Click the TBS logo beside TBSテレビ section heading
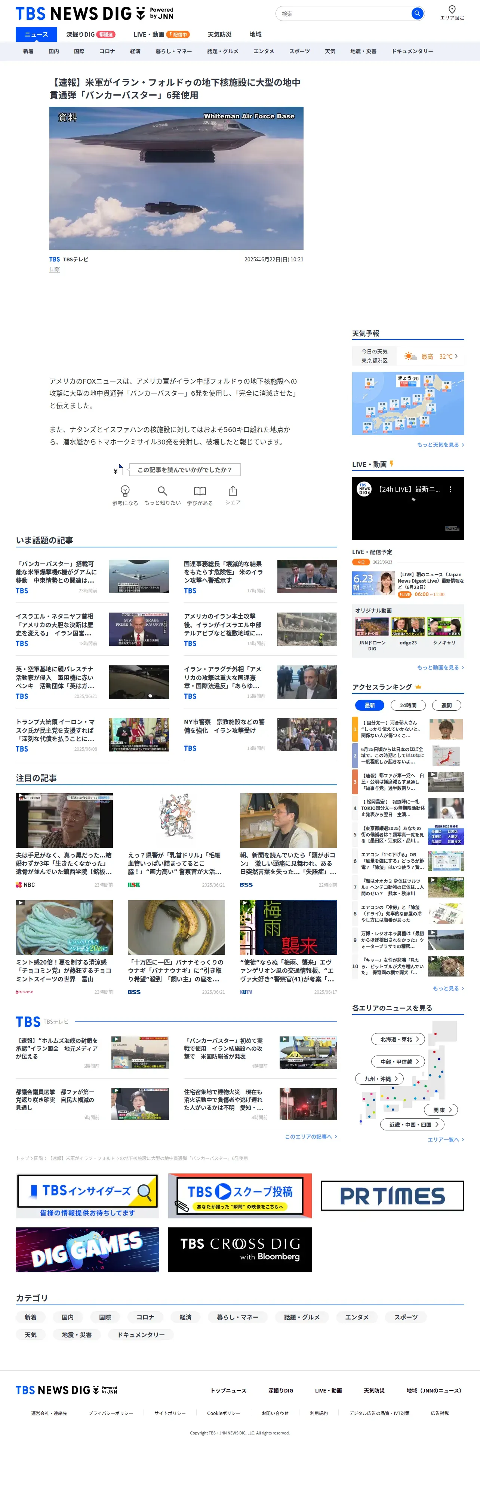Viewport: 480px width, 1485px height. pos(28,1021)
